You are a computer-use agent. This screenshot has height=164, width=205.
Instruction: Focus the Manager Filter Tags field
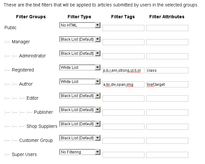[123, 42]
